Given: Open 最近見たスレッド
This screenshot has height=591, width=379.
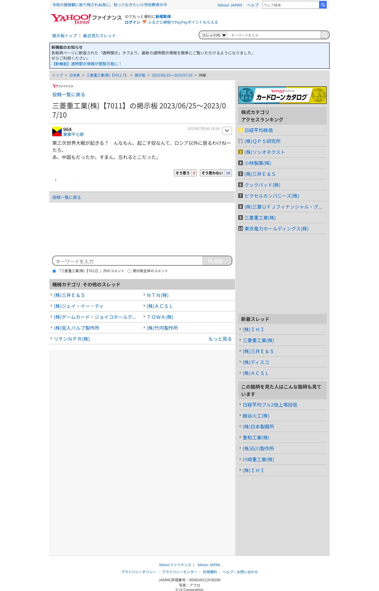Looking at the screenshot, I should (x=99, y=36).
